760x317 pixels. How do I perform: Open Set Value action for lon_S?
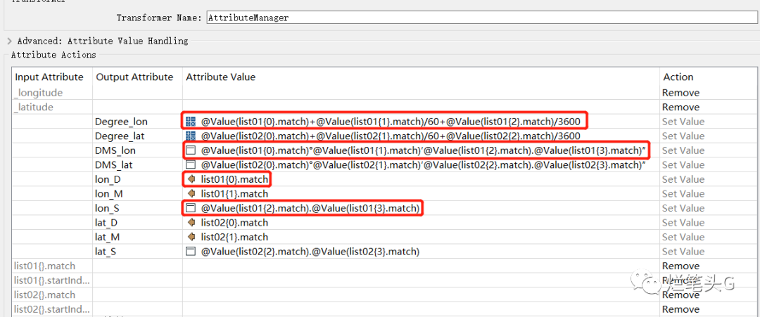click(683, 209)
